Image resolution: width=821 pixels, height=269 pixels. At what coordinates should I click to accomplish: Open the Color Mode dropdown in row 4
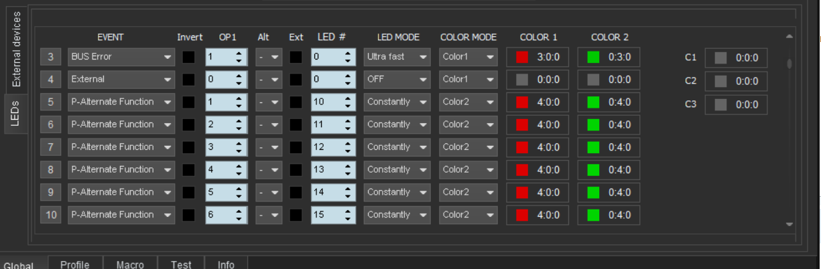[468, 80]
